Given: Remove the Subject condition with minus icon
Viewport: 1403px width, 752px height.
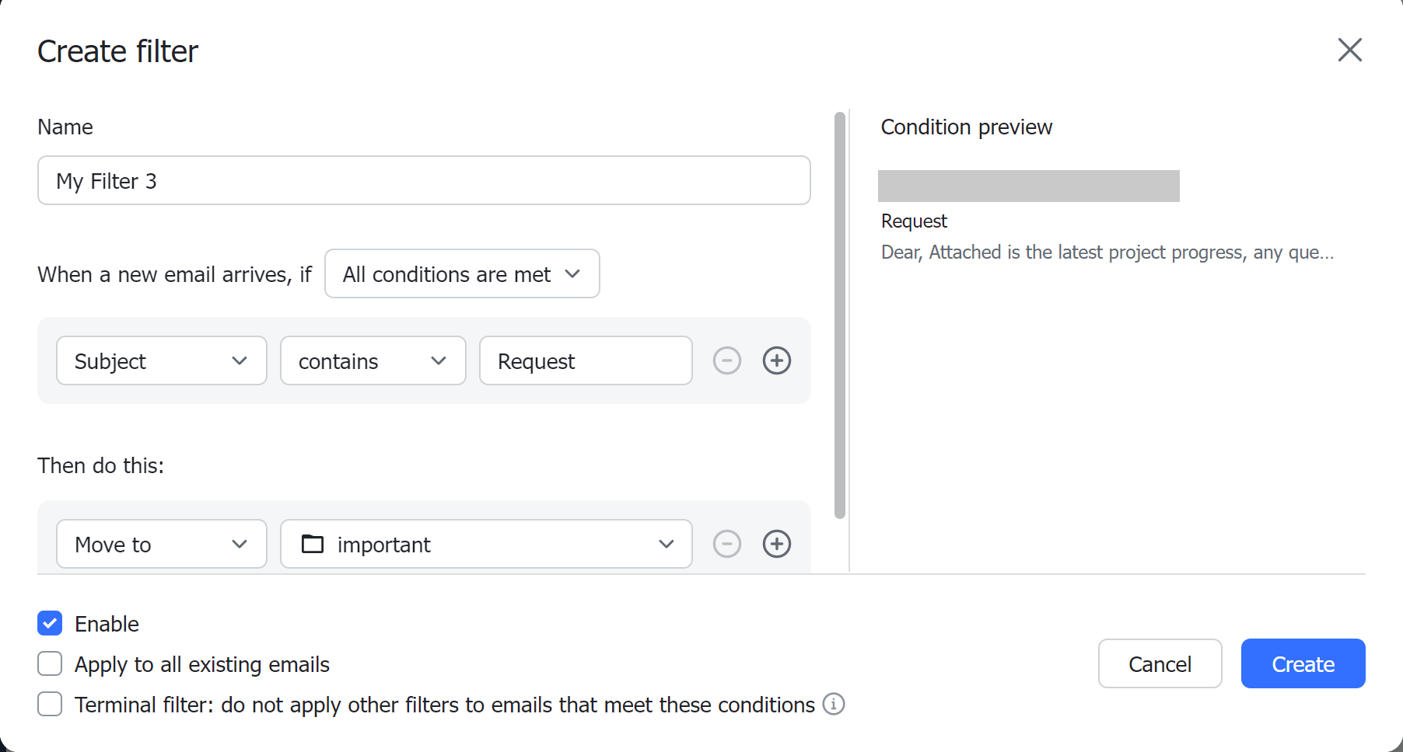Looking at the screenshot, I should click(727, 360).
